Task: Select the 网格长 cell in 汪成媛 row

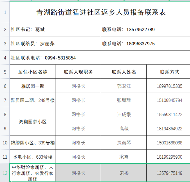Action: (78, 114)
